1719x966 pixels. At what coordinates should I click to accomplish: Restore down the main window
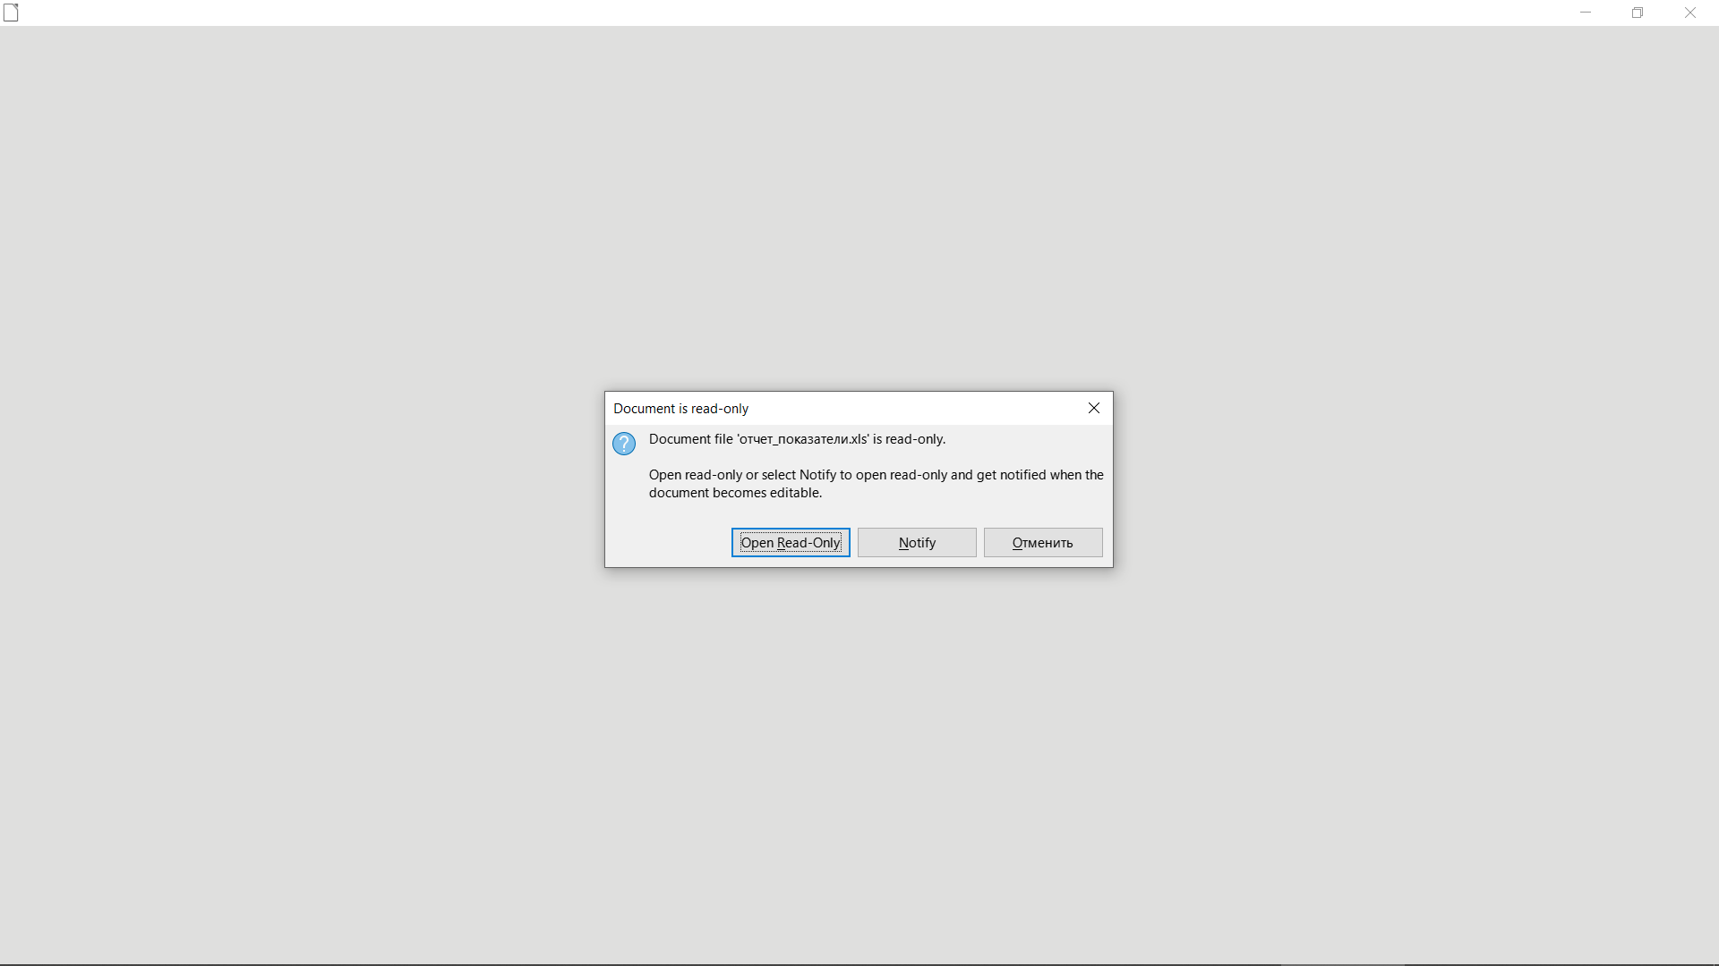pyautogui.click(x=1638, y=13)
